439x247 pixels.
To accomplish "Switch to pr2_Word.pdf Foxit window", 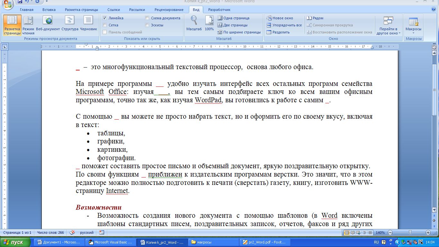I will (x=265, y=242).
